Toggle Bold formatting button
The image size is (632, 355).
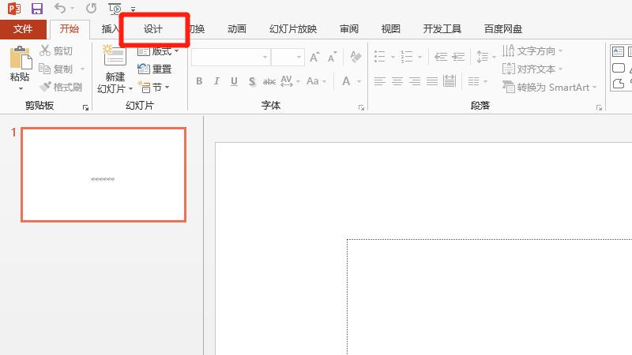click(199, 81)
